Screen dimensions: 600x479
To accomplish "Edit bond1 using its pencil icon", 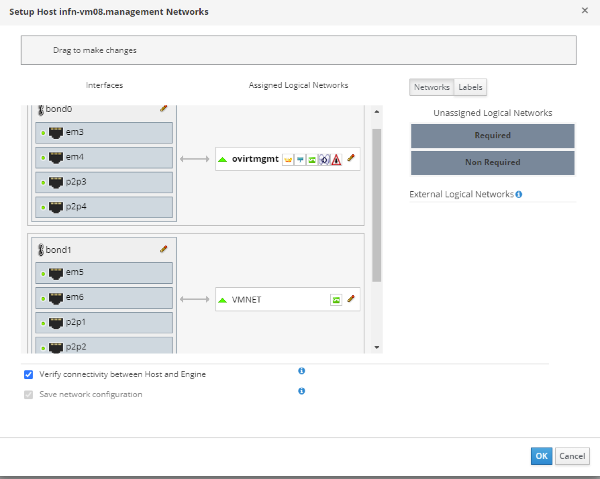I will (164, 249).
